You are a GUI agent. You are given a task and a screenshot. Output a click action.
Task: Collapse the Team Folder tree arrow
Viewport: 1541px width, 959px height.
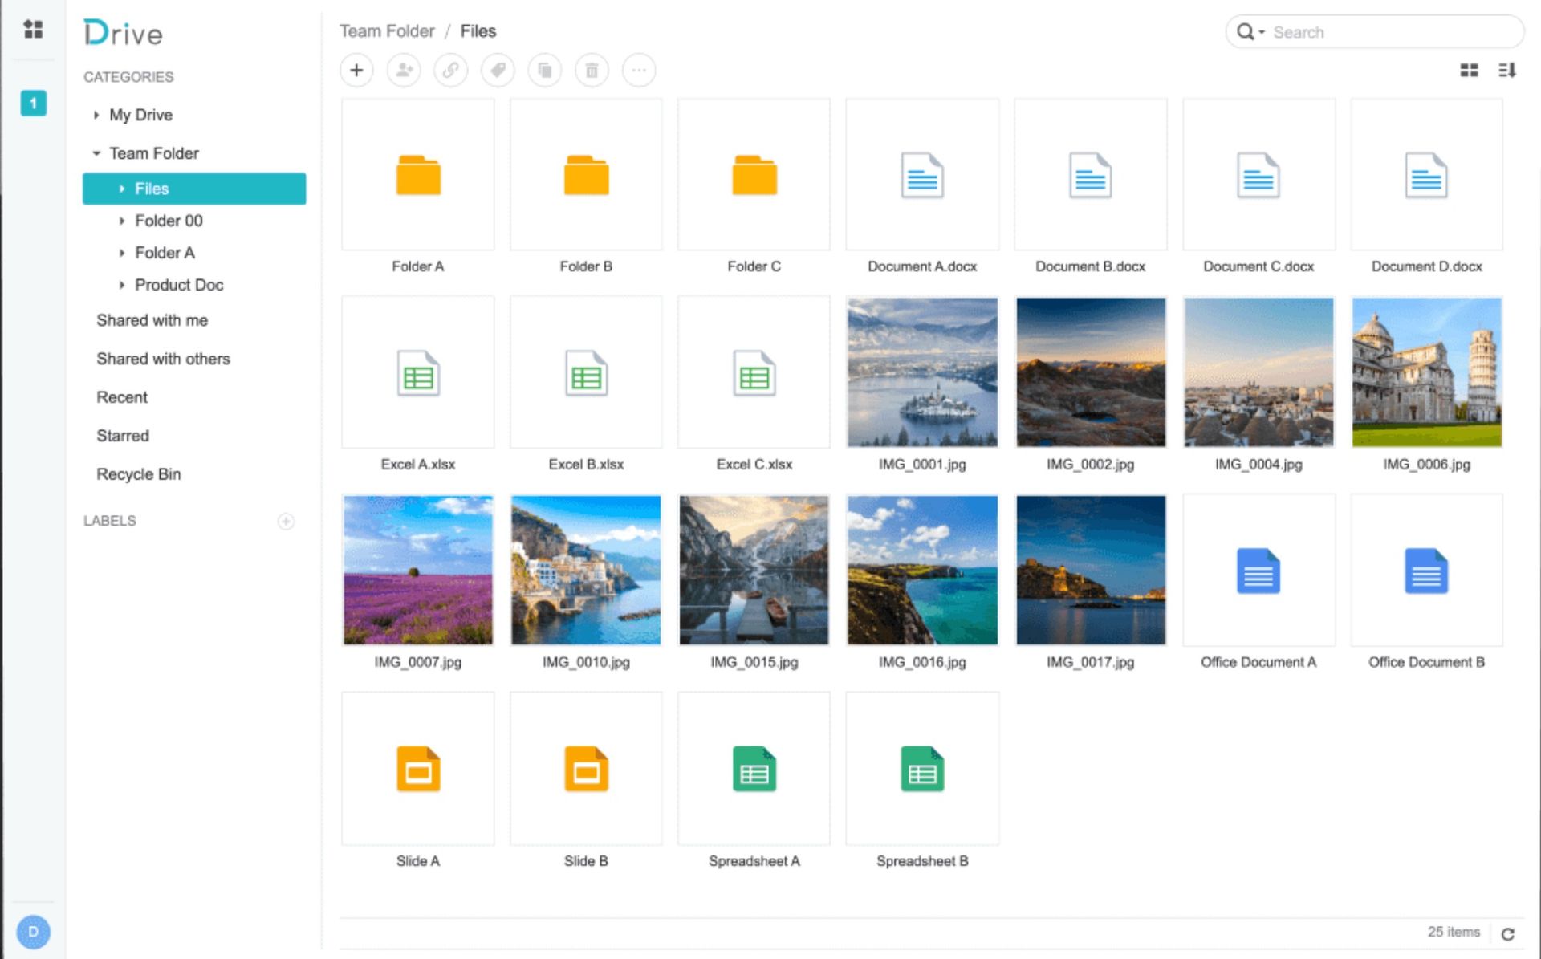point(96,153)
